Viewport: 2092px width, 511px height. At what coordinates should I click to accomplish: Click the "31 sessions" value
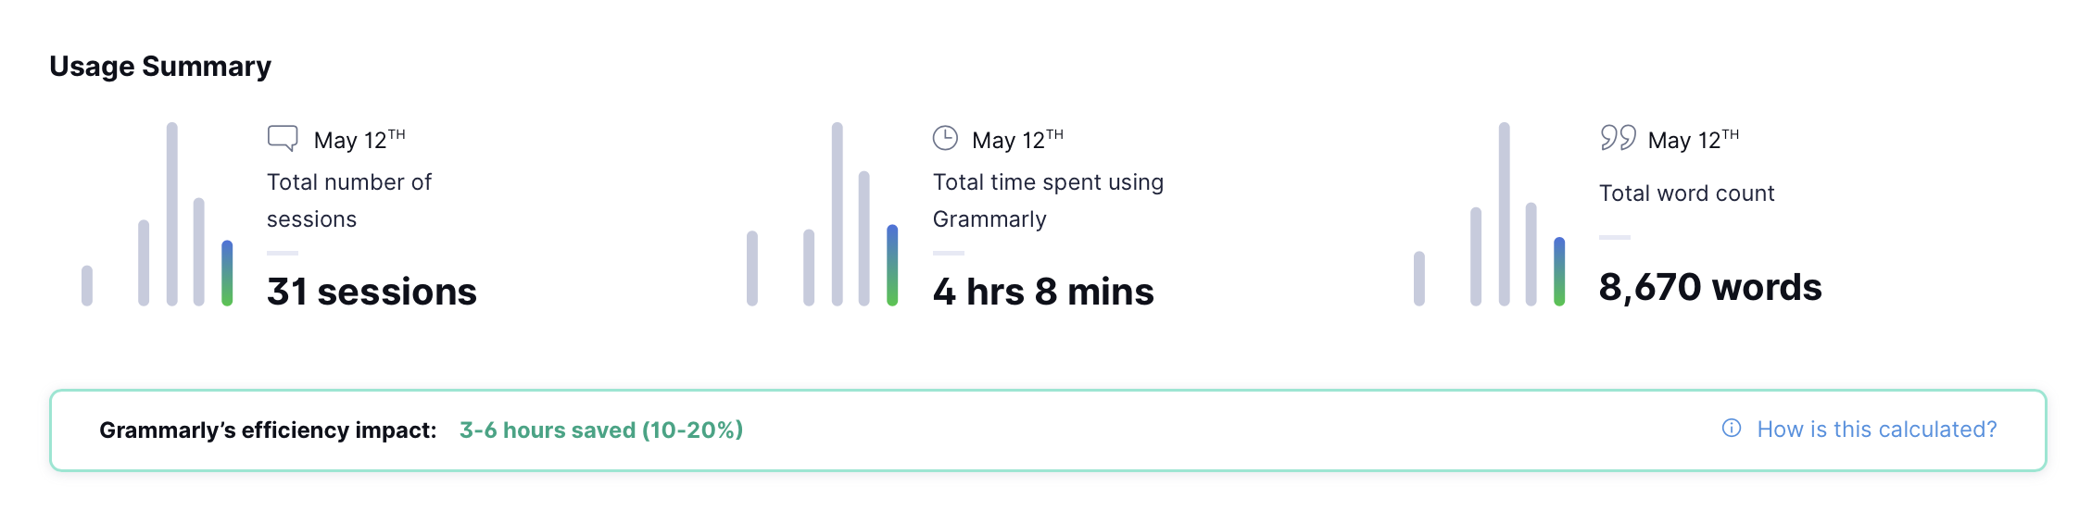tap(372, 292)
